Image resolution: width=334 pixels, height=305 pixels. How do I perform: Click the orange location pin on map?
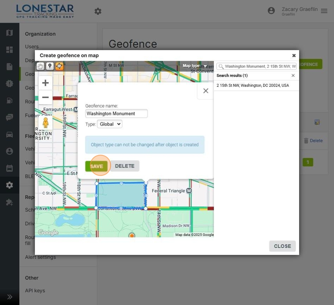132,235
